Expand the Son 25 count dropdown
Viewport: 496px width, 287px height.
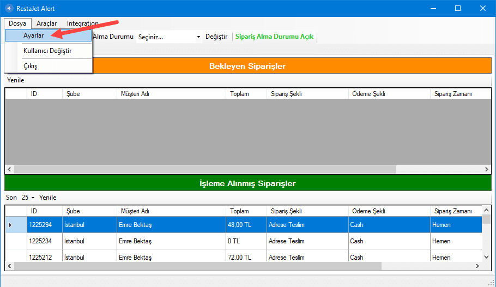(x=28, y=198)
